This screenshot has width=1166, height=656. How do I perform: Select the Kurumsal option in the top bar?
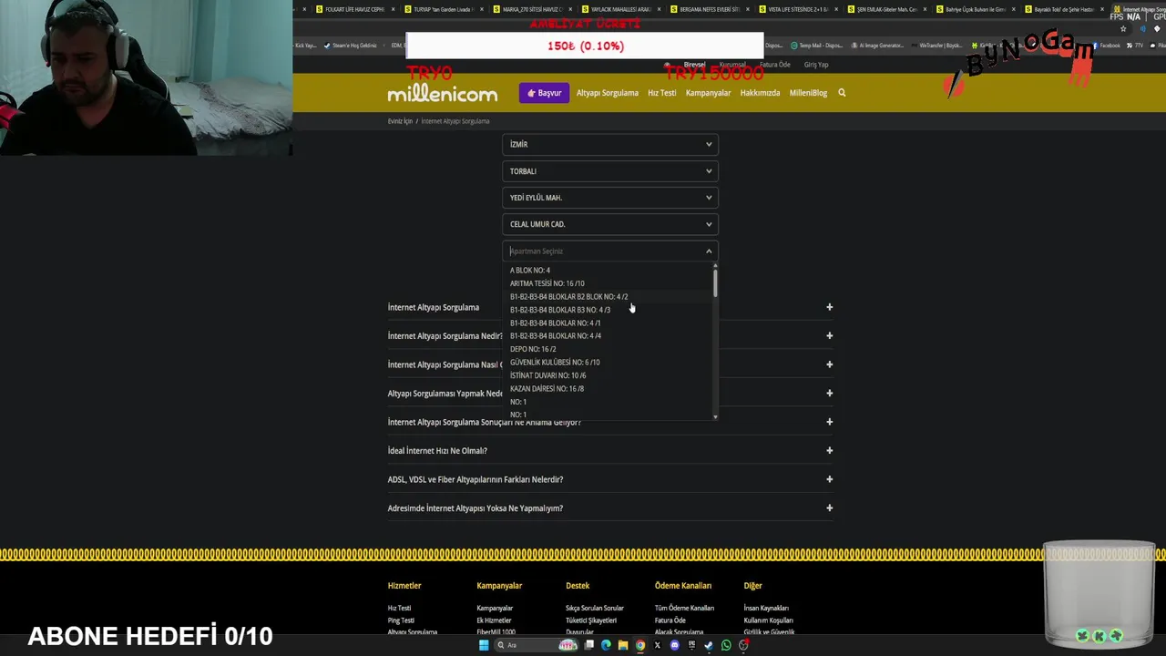coord(732,65)
